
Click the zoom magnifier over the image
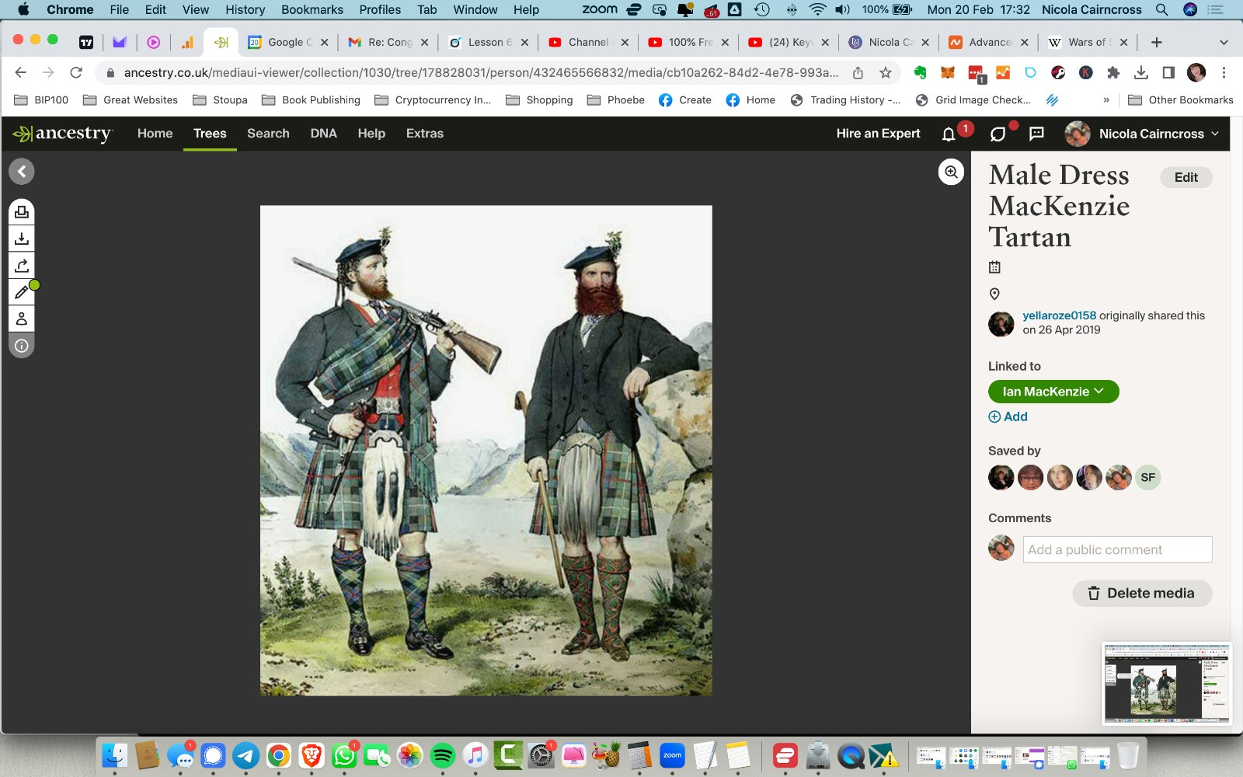(951, 172)
